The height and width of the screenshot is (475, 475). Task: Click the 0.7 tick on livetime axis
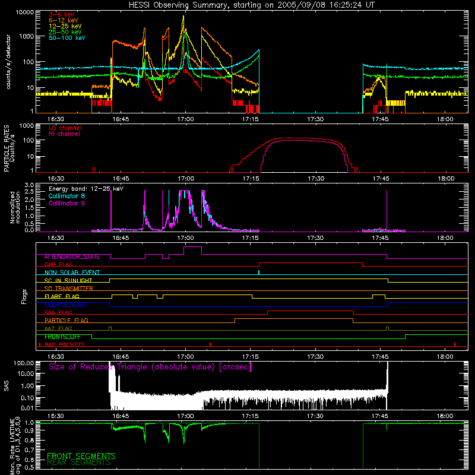pyautogui.click(x=29, y=449)
